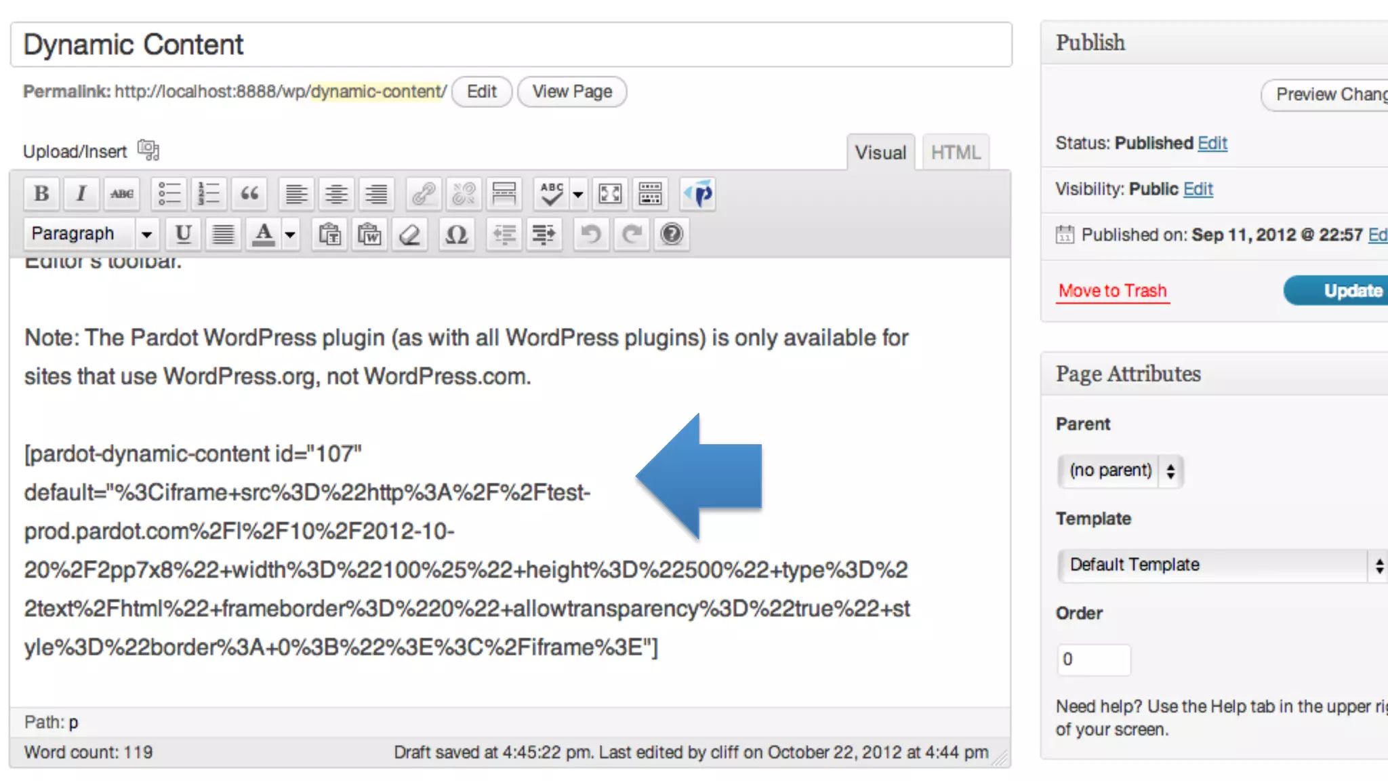The height and width of the screenshot is (781, 1388).
Task: Toggle the kitchen sink toolbar row
Action: tap(650, 195)
